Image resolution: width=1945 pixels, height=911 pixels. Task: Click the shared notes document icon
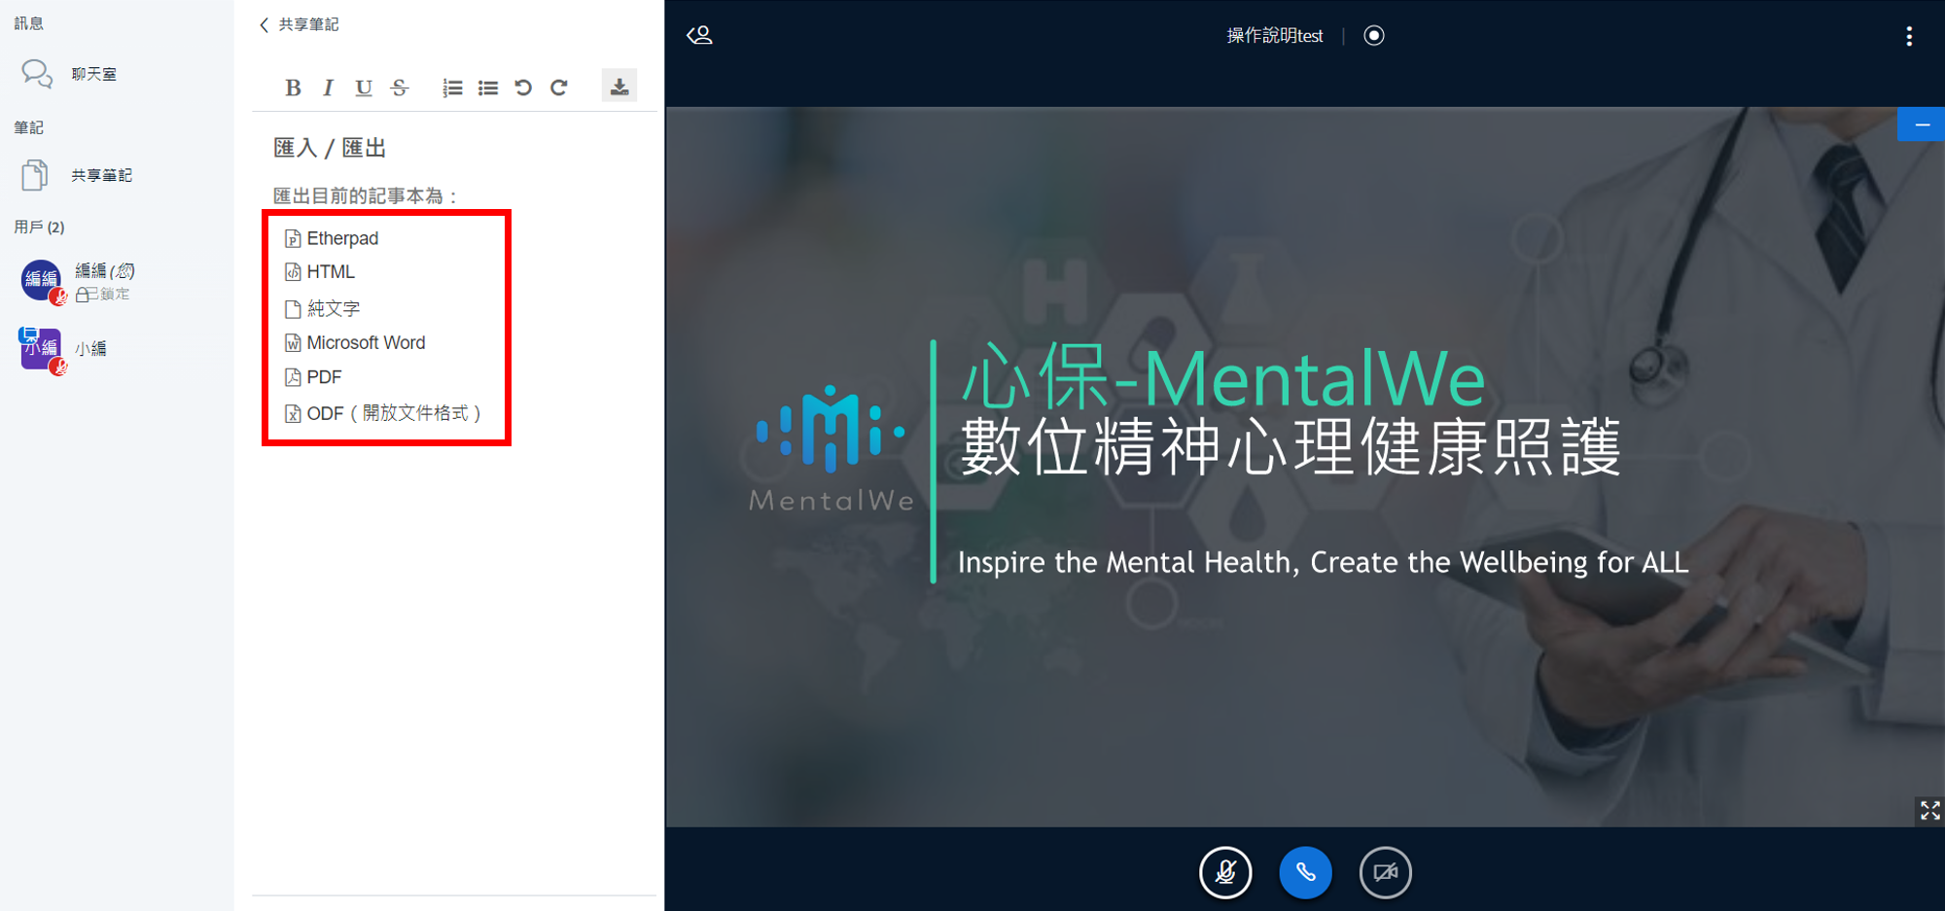(34, 175)
